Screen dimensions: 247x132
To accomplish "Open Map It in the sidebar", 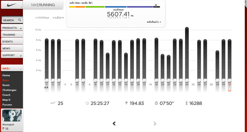I will [x=7, y=100].
